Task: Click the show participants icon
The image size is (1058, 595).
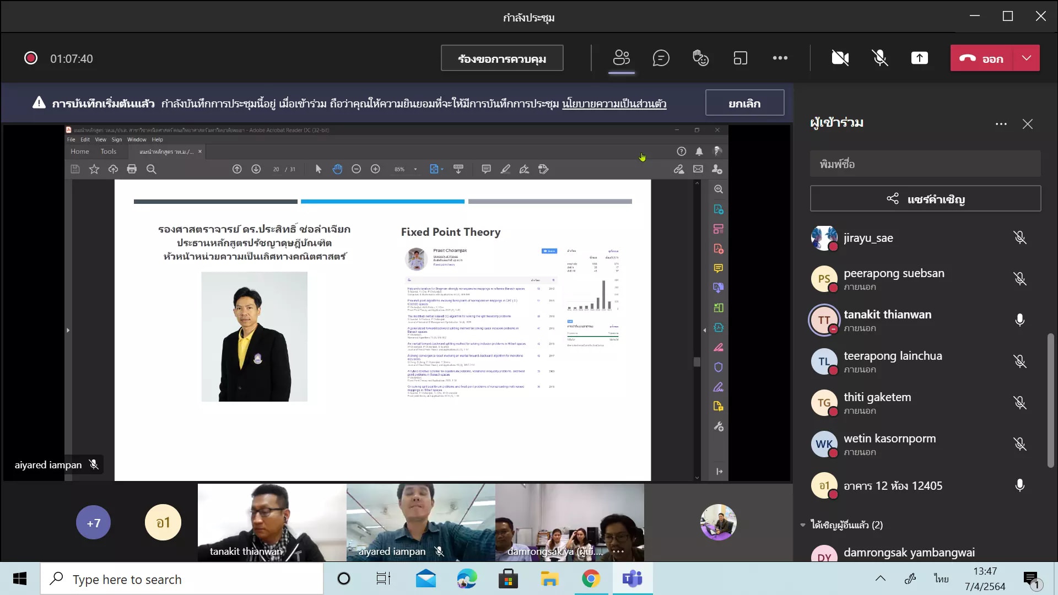Action: (x=621, y=58)
